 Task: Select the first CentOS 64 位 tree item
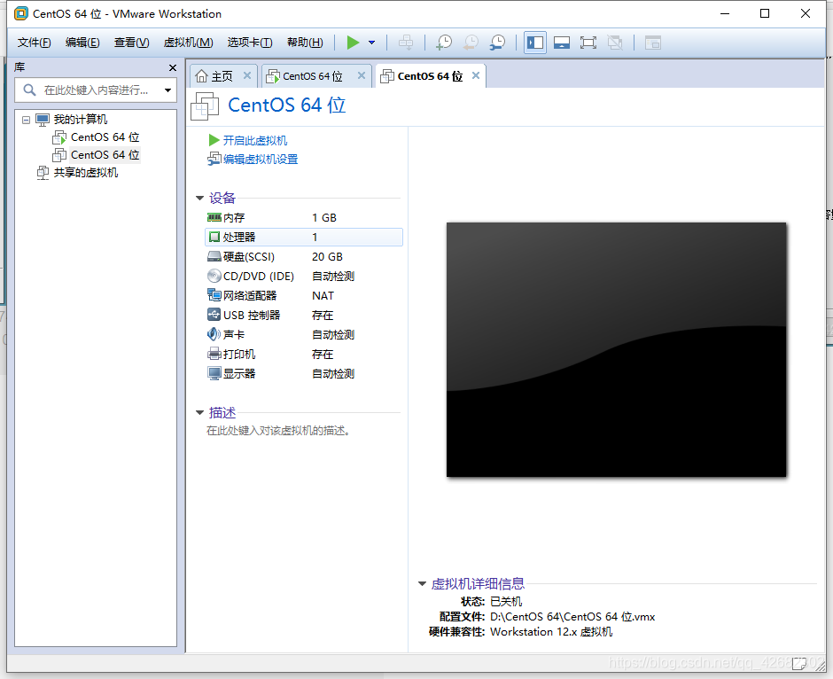(105, 137)
